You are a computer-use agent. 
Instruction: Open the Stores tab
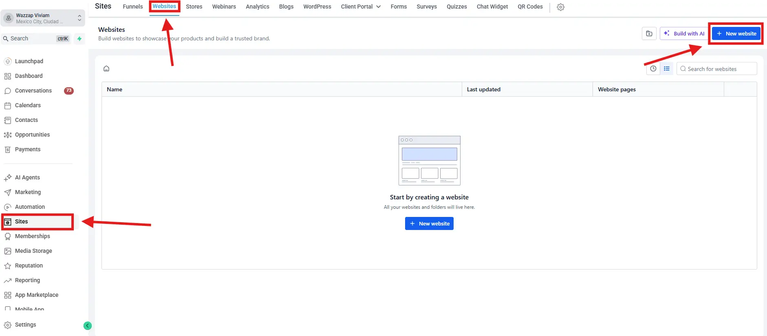click(x=194, y=7)
